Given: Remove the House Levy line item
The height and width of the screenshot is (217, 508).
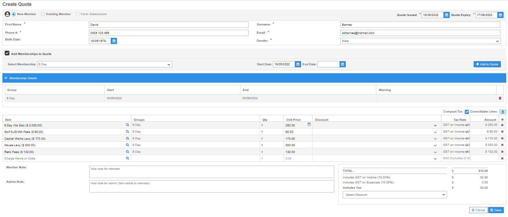Looking at the screenshot, I should point(502,145).
